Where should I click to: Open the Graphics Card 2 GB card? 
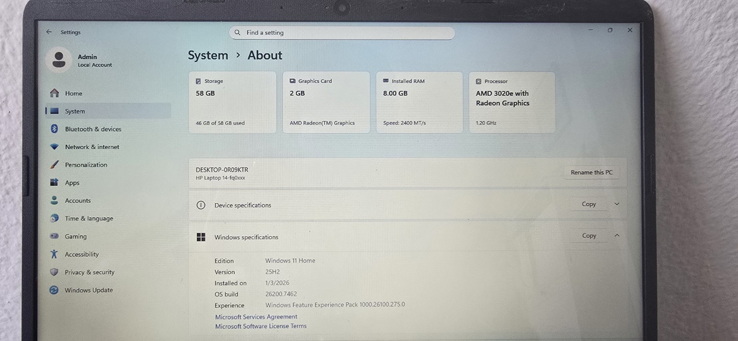(x=326, y=102)
